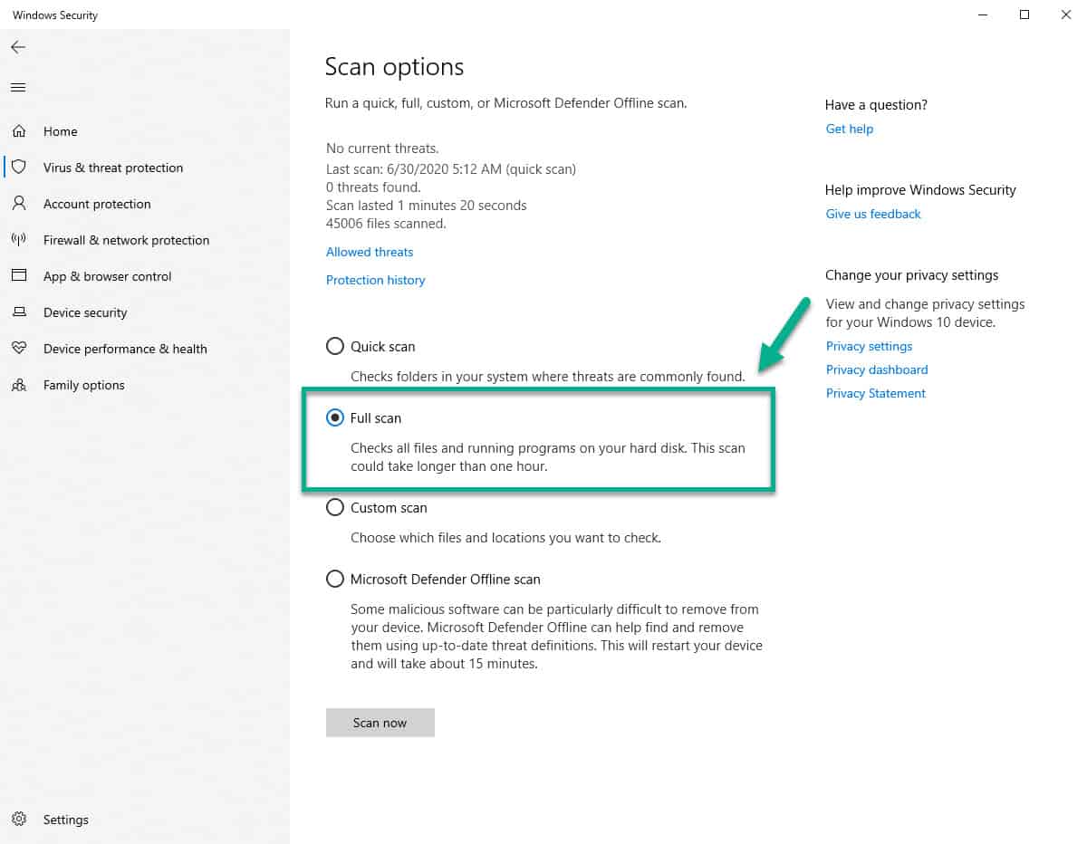Image resolution: width=1087 pixels, height=844 pixels.
Task: Click the Get help link
Action: pos(850,129)
